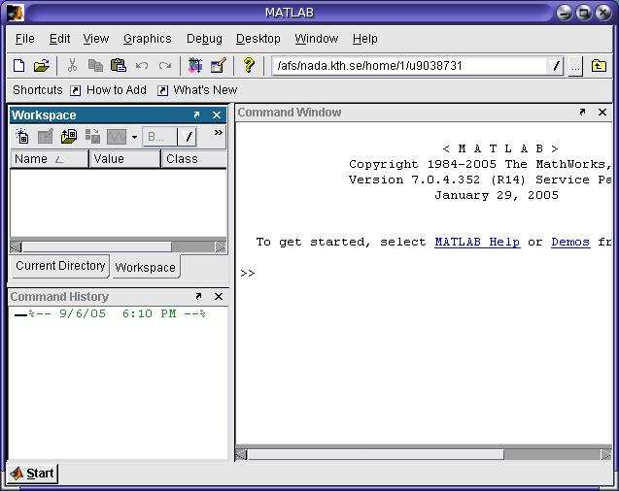Close the Command Window panel
Screen dimensions: 619x491
tap(602, 113)
